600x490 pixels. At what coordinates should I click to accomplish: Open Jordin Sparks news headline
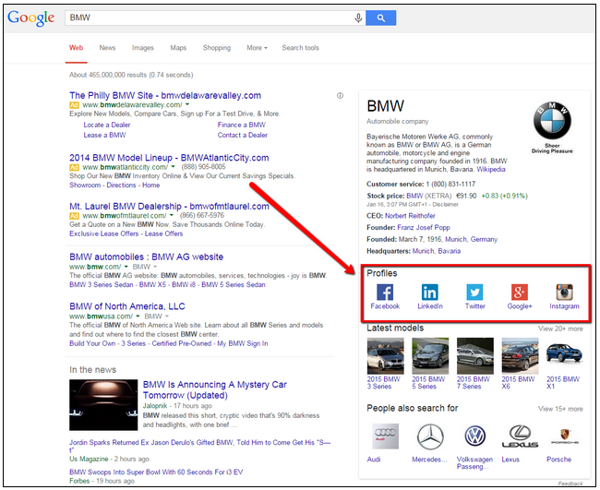pos(199,446)
